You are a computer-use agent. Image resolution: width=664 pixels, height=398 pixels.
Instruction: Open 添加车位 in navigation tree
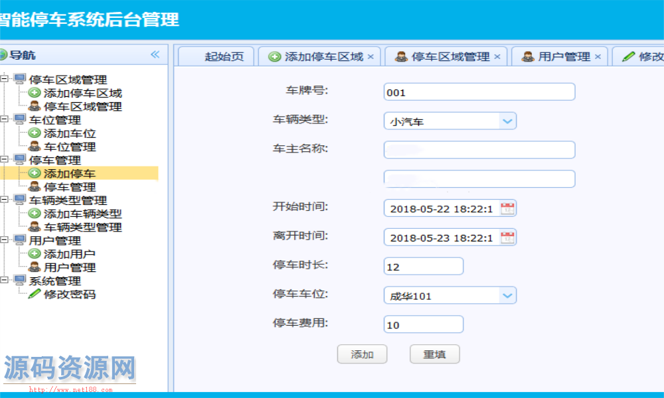pyautogui.click(x=70, y=133)
